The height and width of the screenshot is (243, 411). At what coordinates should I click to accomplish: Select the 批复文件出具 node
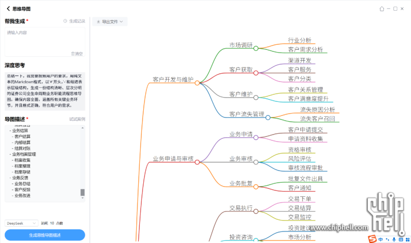tap(306, 179)
